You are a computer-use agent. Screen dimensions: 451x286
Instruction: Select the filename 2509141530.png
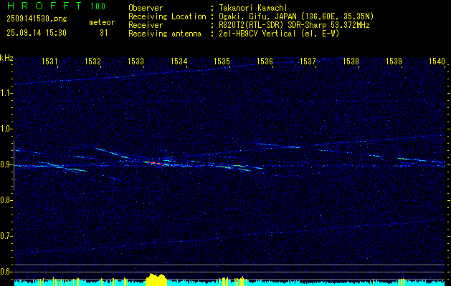(x=37, y=19)
